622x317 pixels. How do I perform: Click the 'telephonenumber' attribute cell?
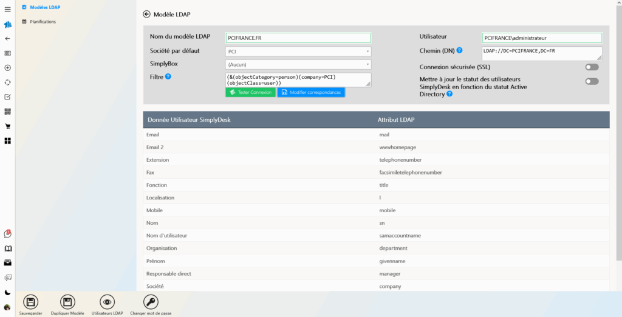[401, 160]
